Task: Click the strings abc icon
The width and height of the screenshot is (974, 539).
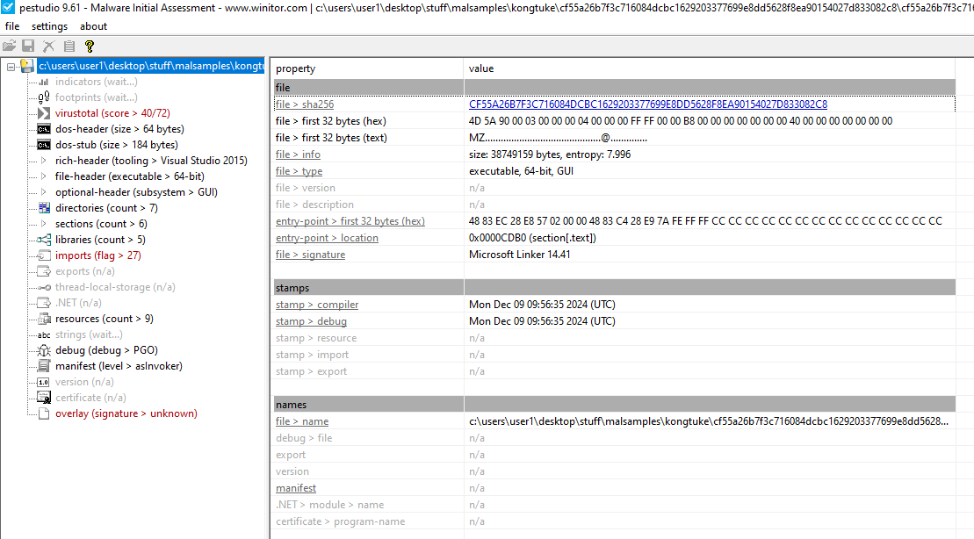Action: click(x=44, y=335)
